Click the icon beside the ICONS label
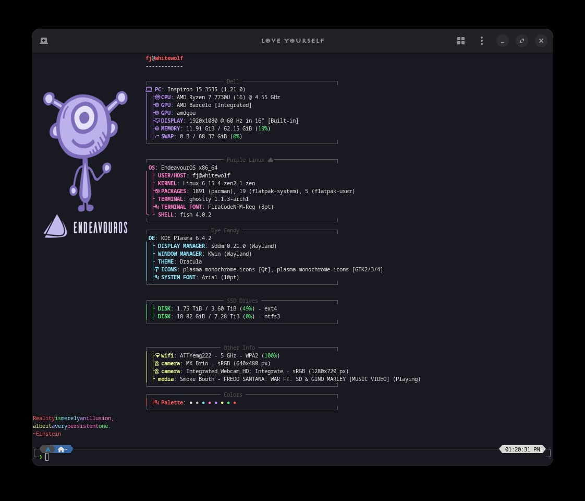This screenshot has width=585, height=501. (x=157, y=269)
